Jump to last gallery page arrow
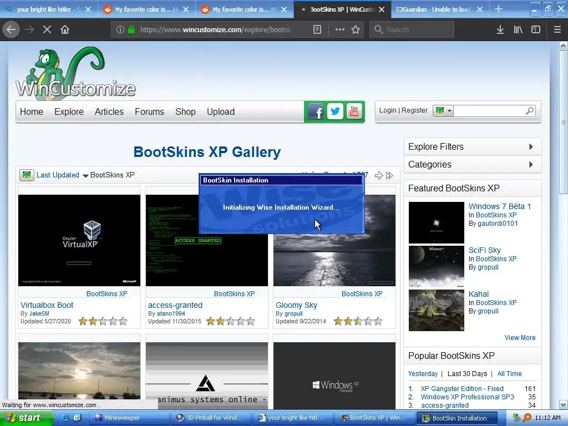 [389, 176]
